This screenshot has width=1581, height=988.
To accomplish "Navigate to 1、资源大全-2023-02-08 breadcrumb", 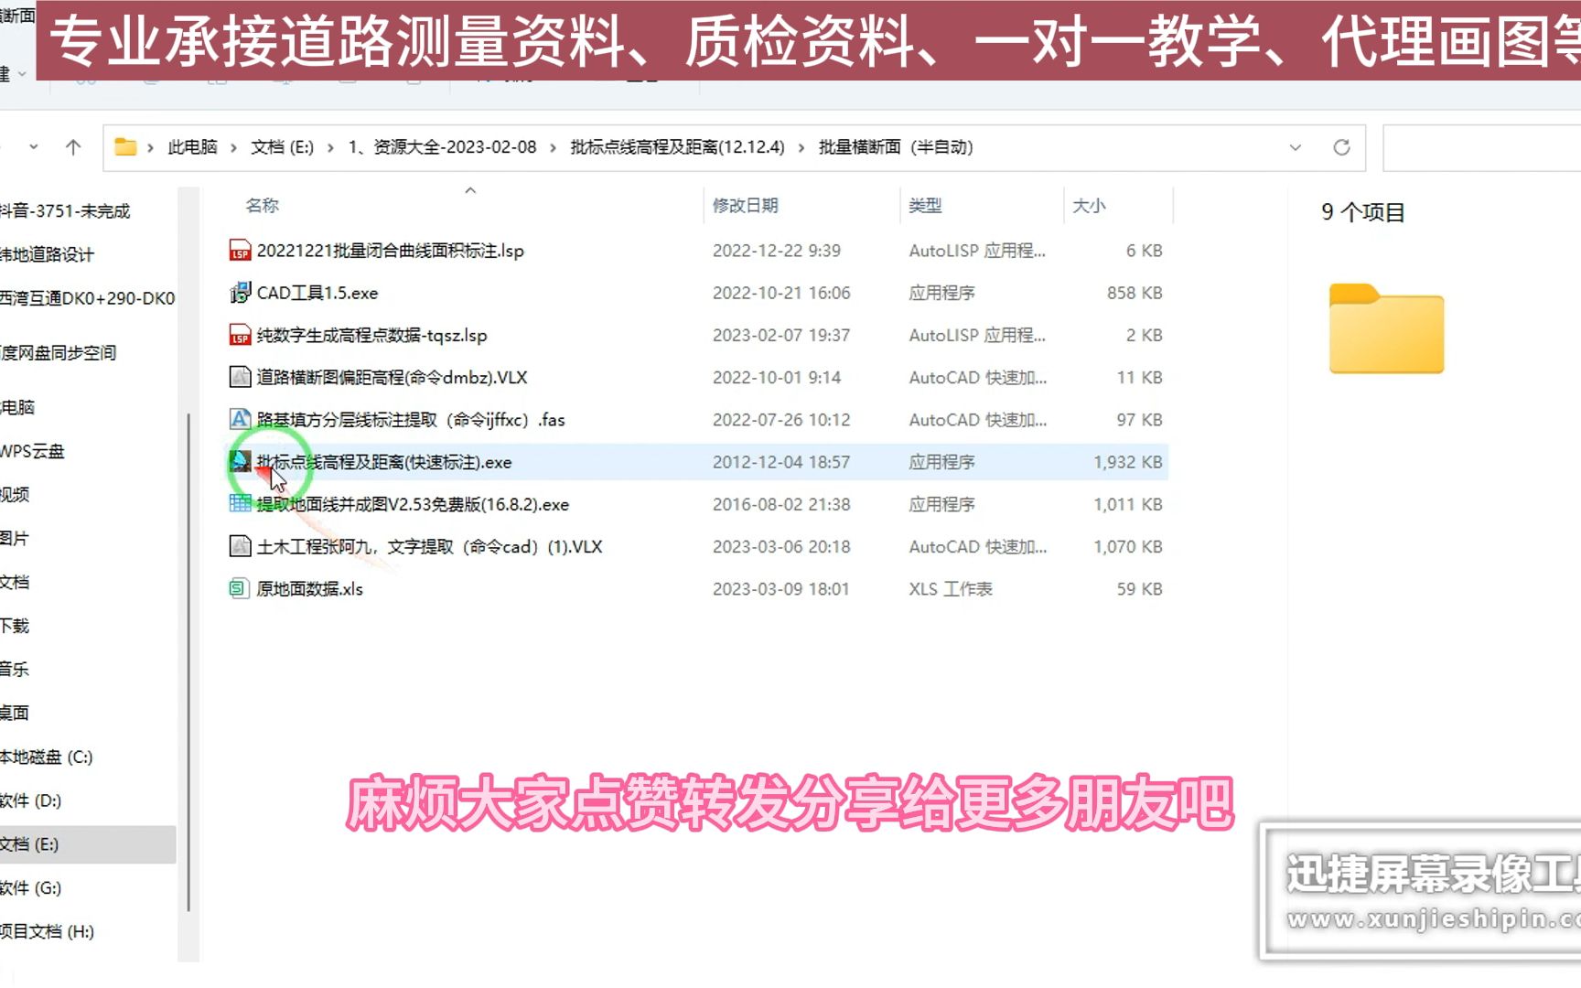I will (442, 147).
